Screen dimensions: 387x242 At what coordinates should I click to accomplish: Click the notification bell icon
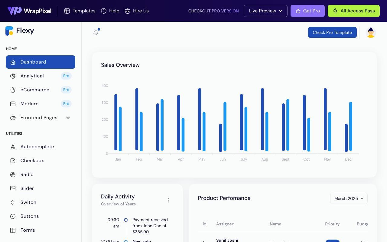tap(96, 32)
